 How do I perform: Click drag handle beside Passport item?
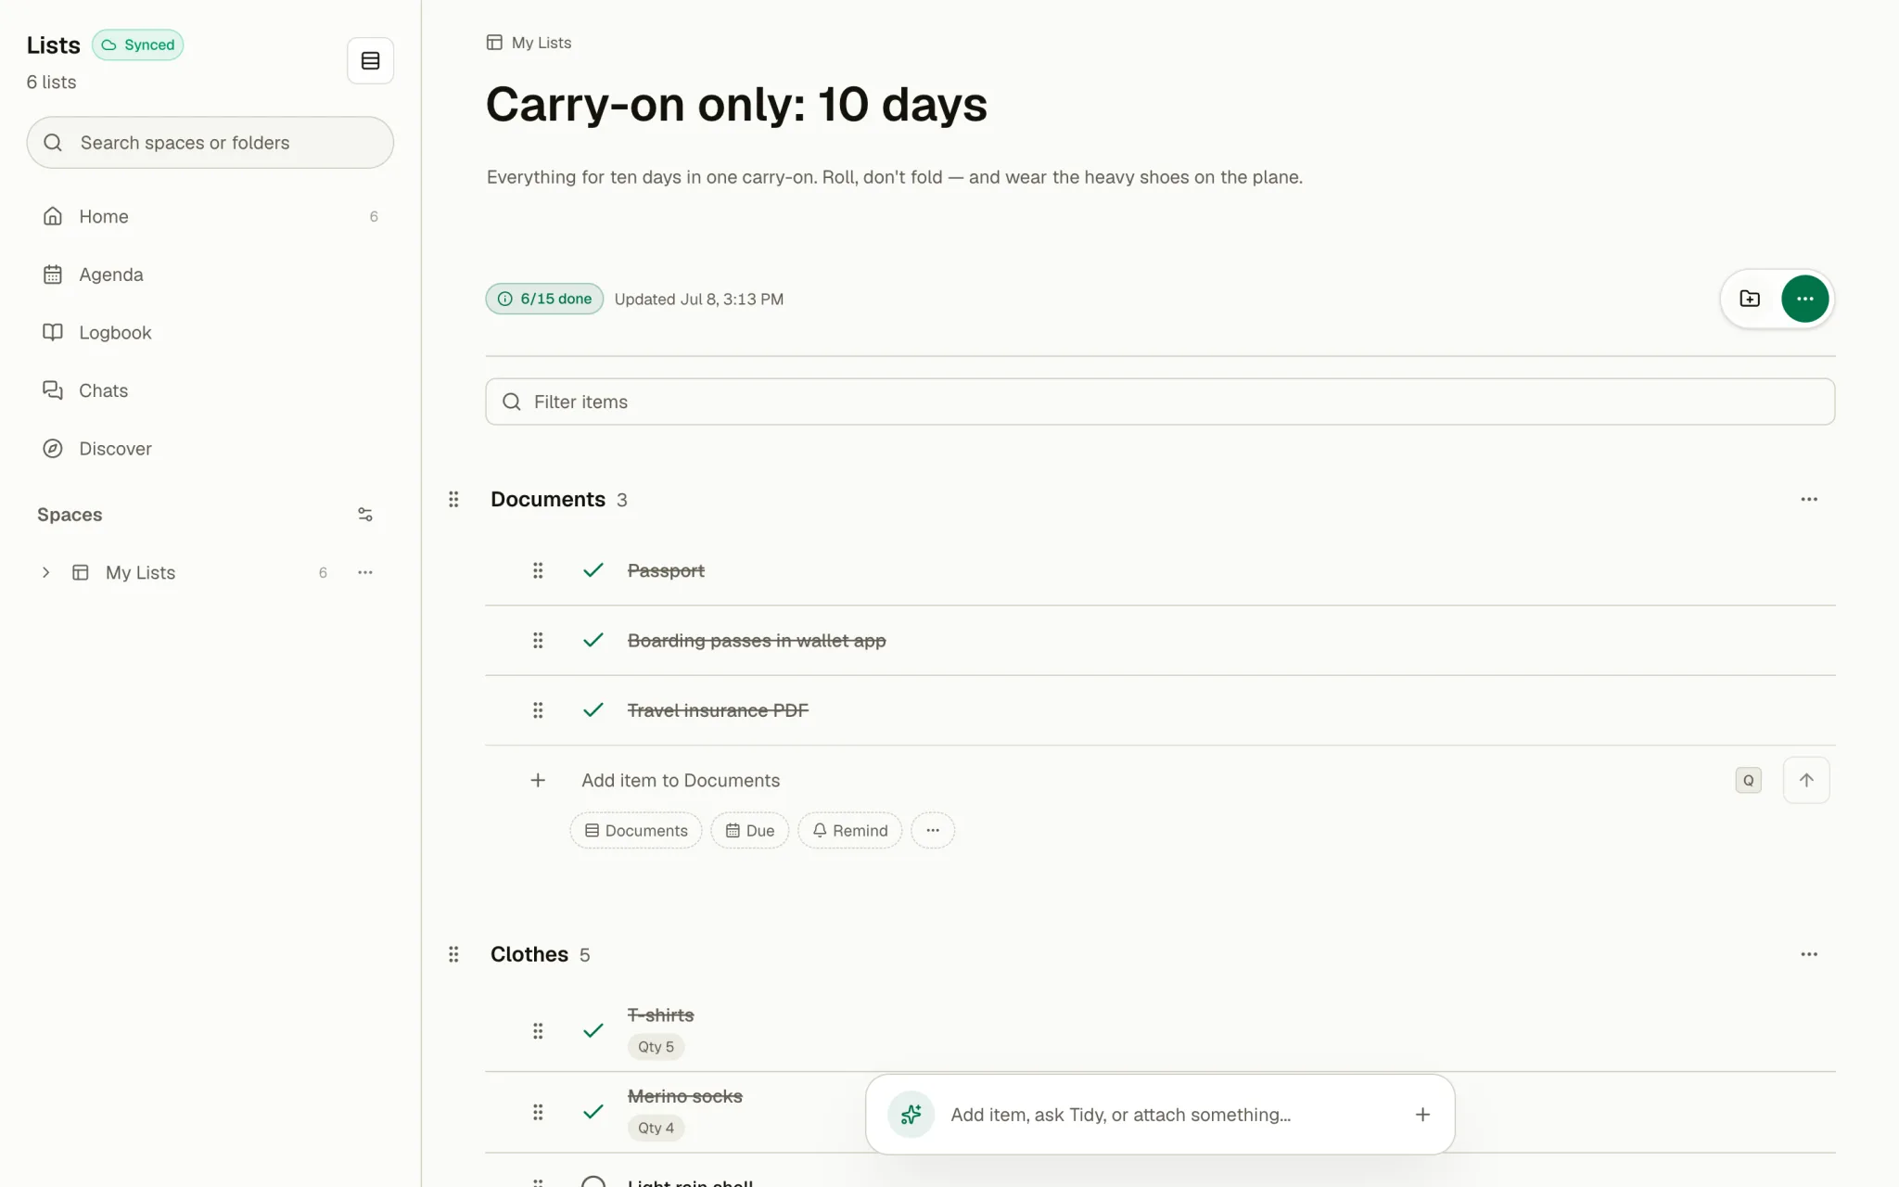[x=538, y=570]
